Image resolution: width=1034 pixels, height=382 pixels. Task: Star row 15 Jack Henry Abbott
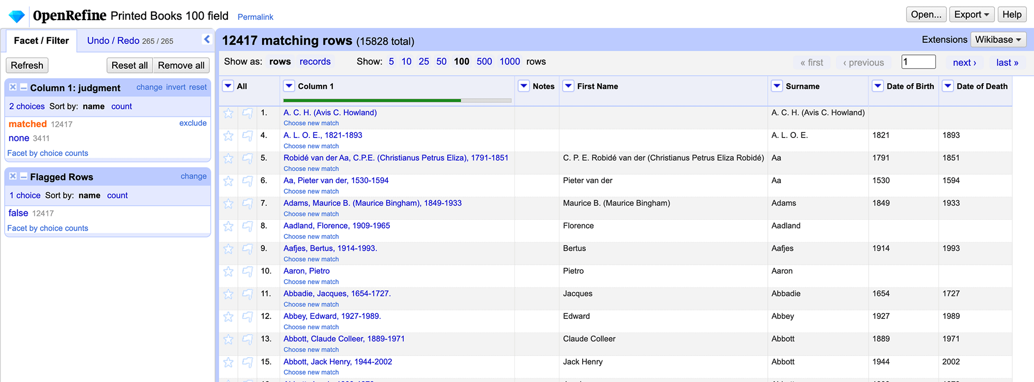click(228, 362)
